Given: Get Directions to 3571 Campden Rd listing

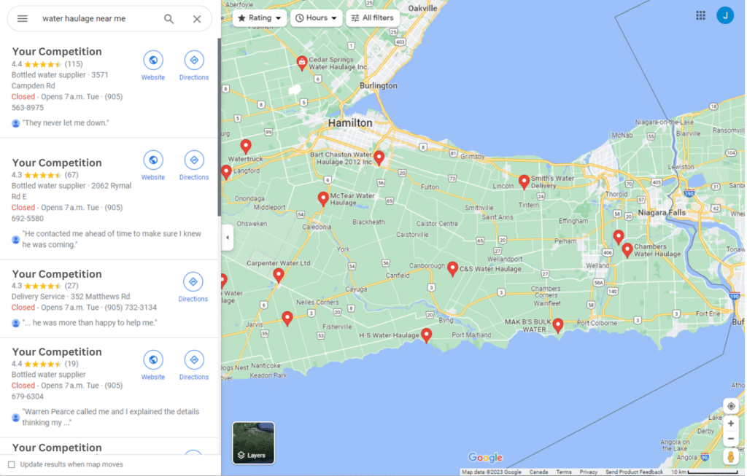Looking at the screenshot, I should pos(194,66).
